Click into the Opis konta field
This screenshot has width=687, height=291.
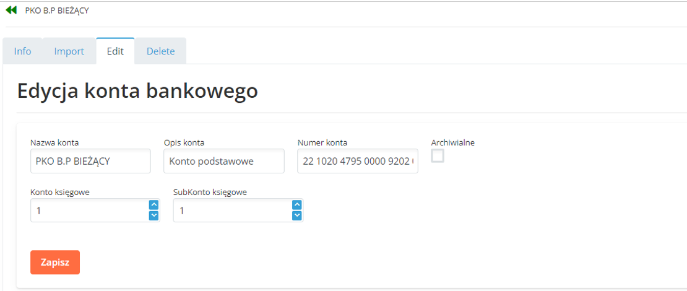[223, 161]
